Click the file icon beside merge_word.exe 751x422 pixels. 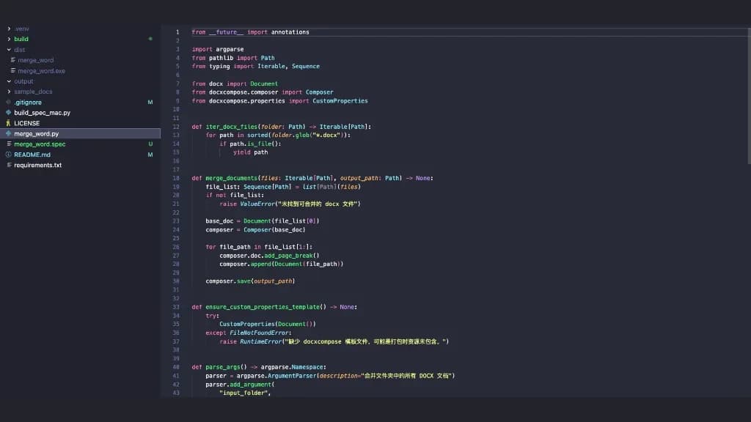(x=13, y=71)
